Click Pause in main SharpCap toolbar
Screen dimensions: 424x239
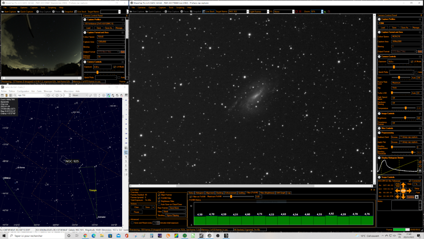185,11
